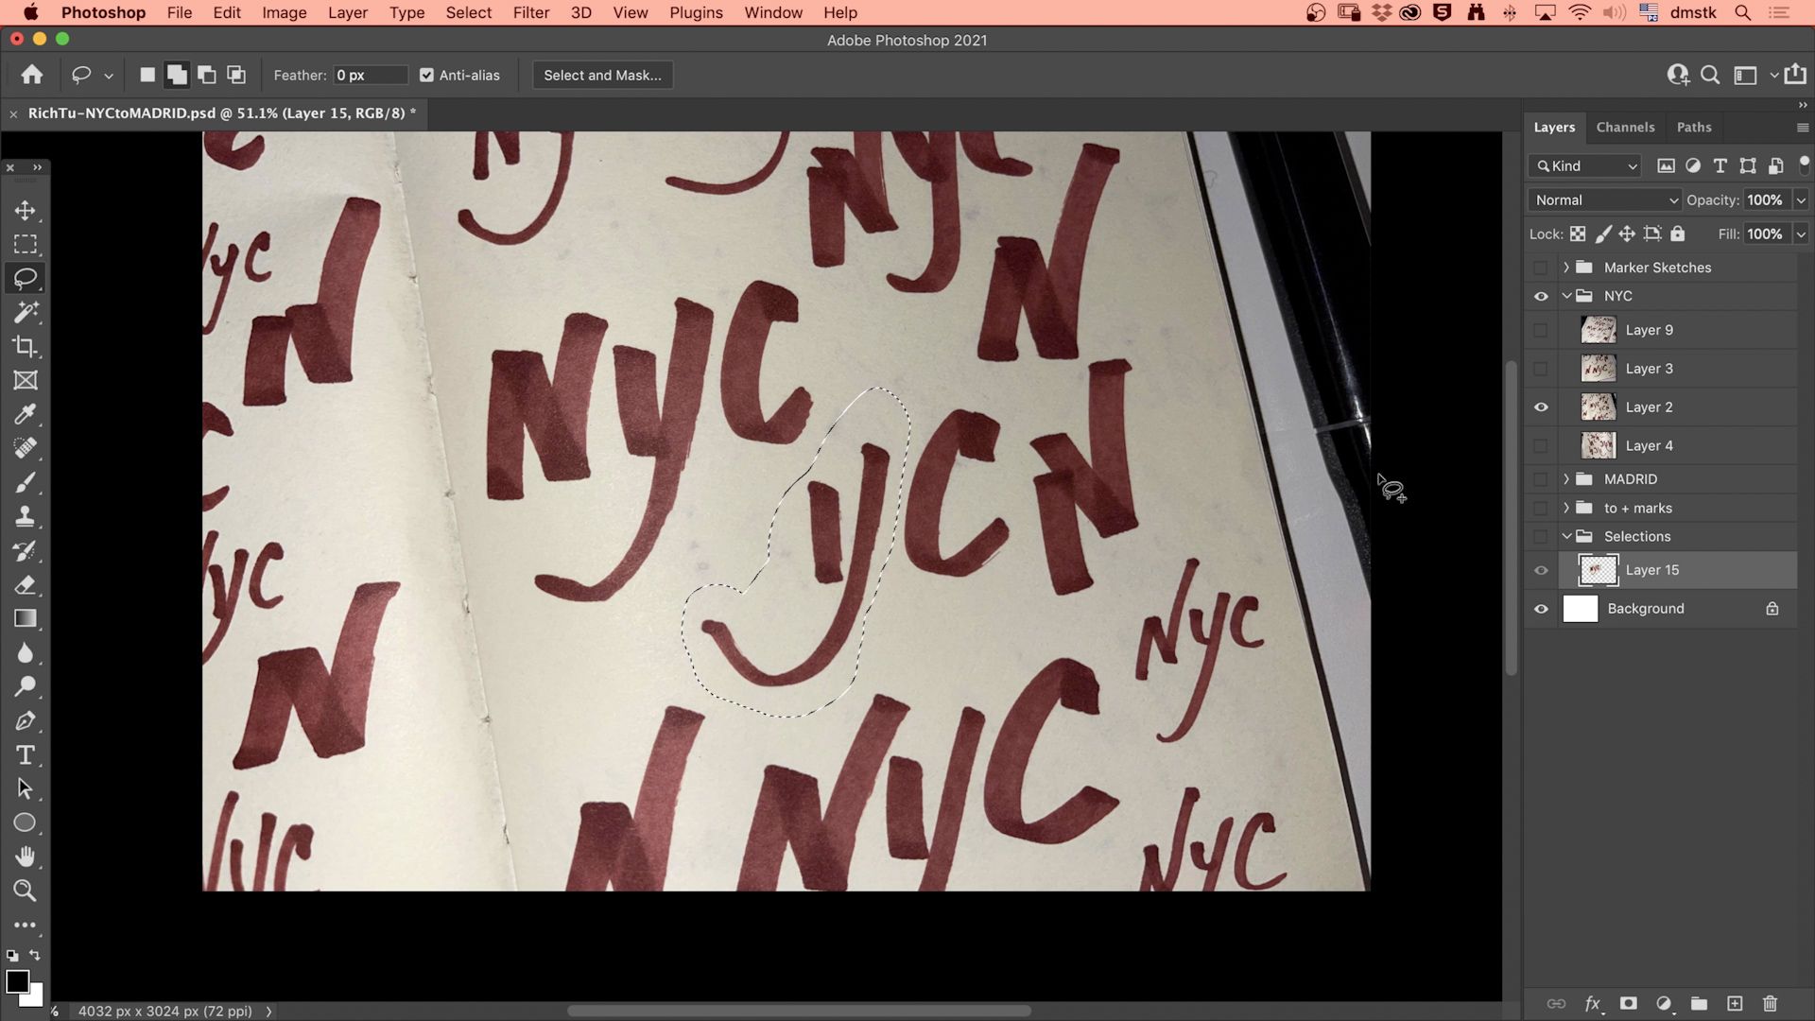Select the Pen tool
Viewport: 1815px width, 1021px height.
tap(26, 720)
